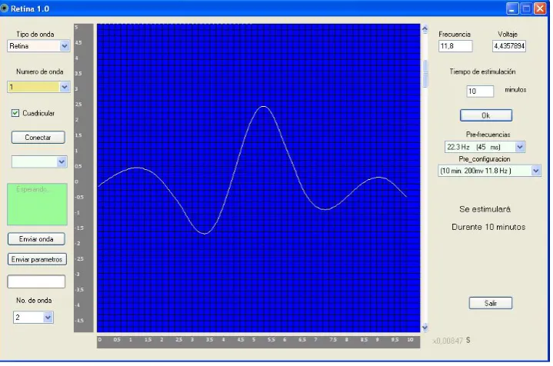Screen dimensions: 553x366
Task: Click the 'Durante 10 minutos' text
Action: coord(488,227)
